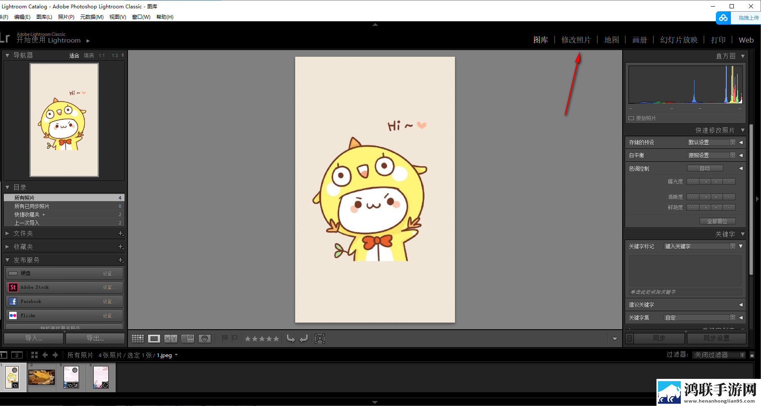Image resolution: width=761 pixels, height=406 pixels.
Task: Toggle the sync auto switch beside 同步
Action: [630, 338]
